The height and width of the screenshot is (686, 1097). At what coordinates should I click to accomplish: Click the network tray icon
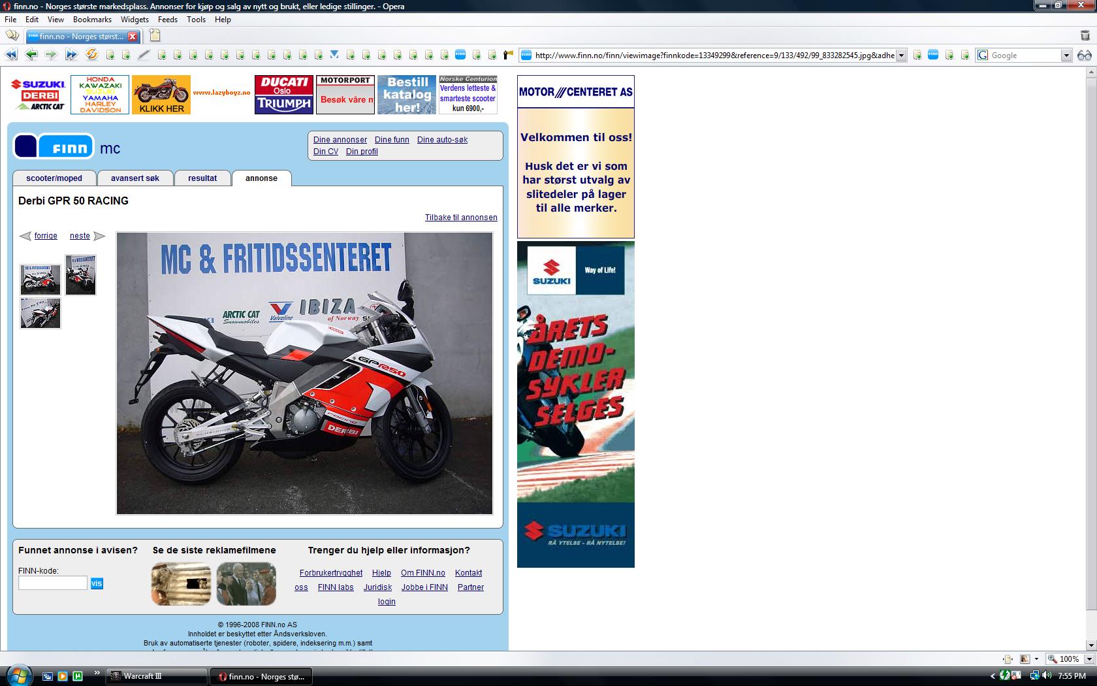[1034, 676]
